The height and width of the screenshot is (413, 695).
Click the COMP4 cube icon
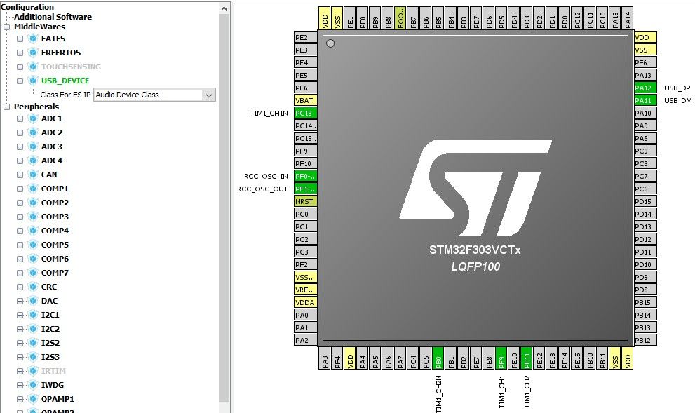(x=33, y=231)
